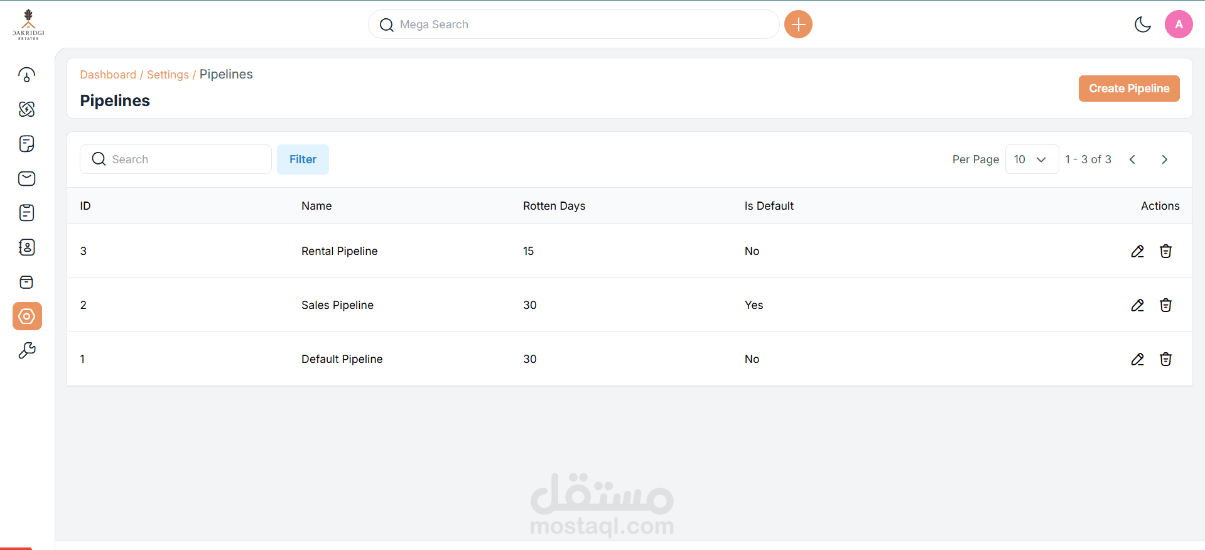The height and width of the screenshot is (550, 1205).
Task: Focus the Mega Search field
Action: [x=574, y=24]
